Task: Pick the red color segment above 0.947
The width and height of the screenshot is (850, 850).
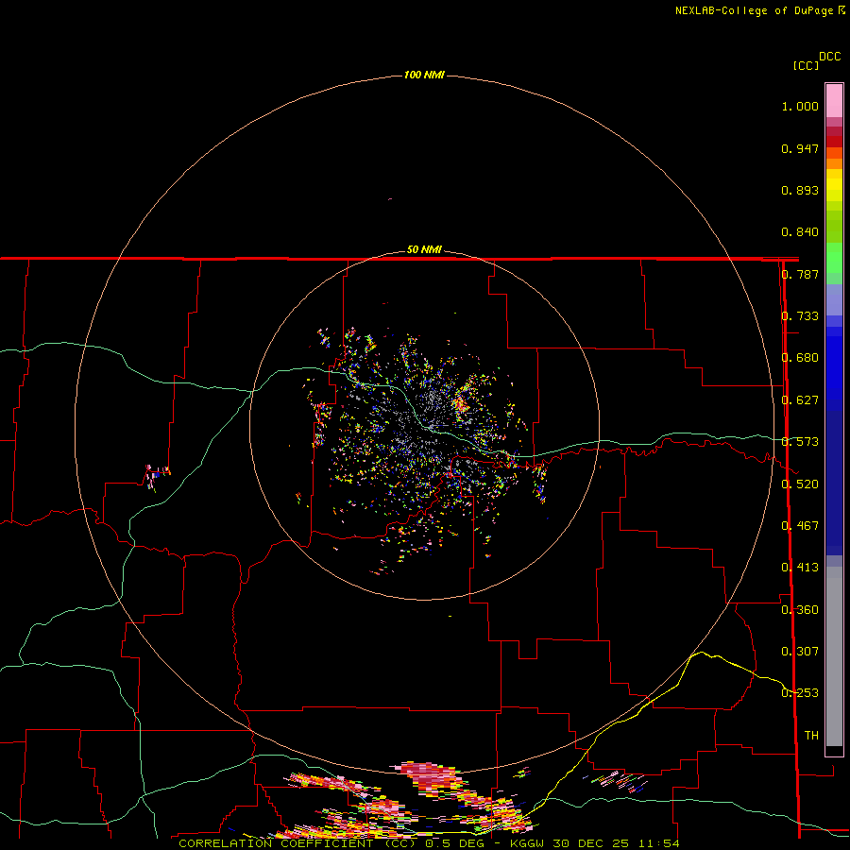Action: (x=834, y=142)
